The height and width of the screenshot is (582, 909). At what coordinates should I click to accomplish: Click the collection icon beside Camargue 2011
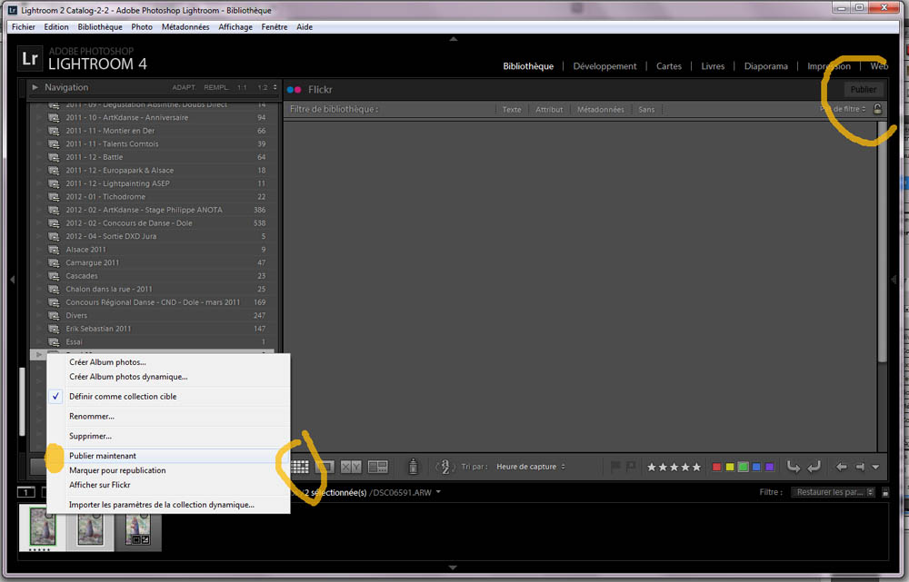pos(54,263)
